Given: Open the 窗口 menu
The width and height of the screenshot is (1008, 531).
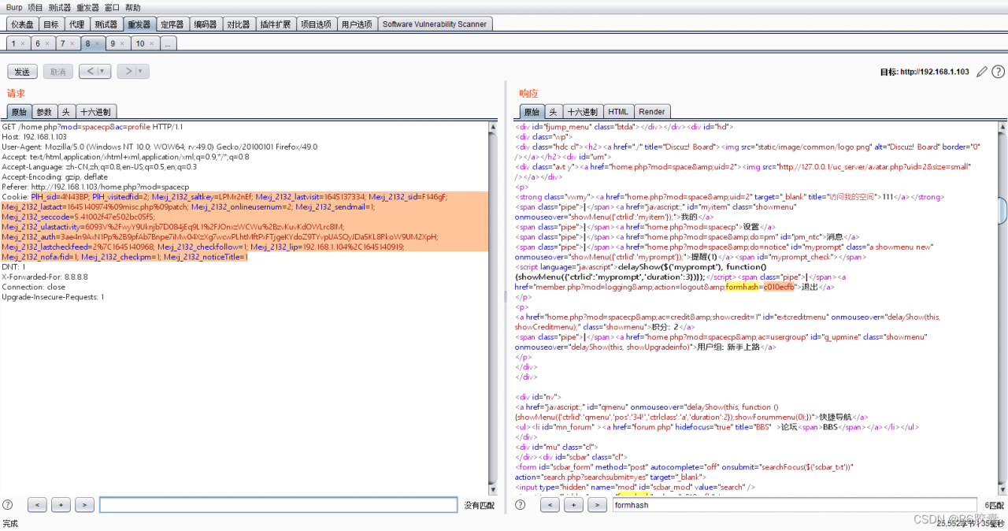Looking at the screenshot, I should coord(112,7).
